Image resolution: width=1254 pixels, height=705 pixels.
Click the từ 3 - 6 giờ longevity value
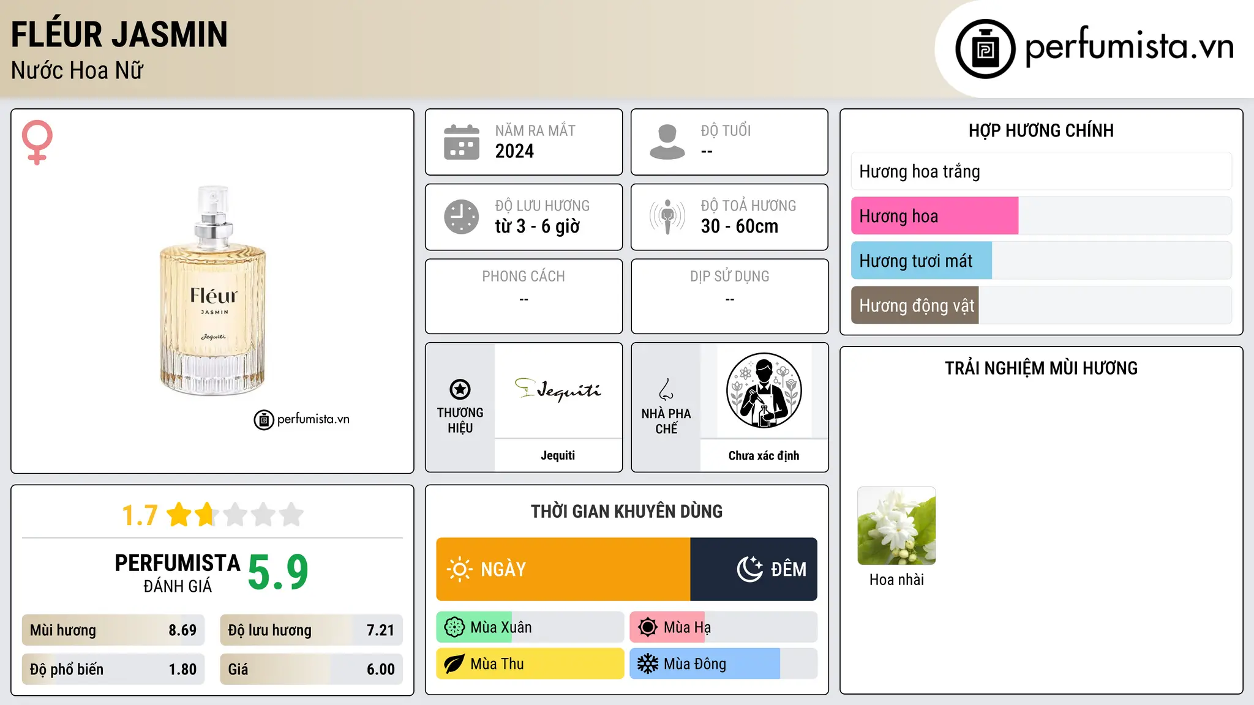pos(537,226)
